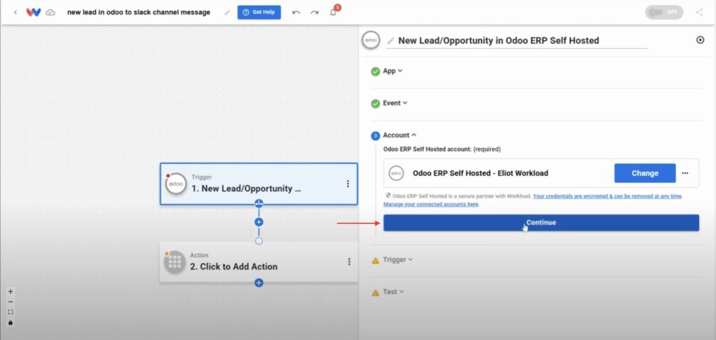Share the workflow via share icon

(x=699, y=13)
